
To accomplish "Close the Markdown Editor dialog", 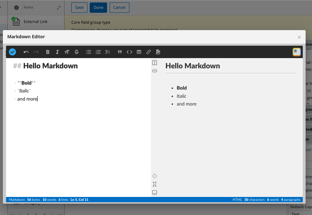I will click(299, 37).
